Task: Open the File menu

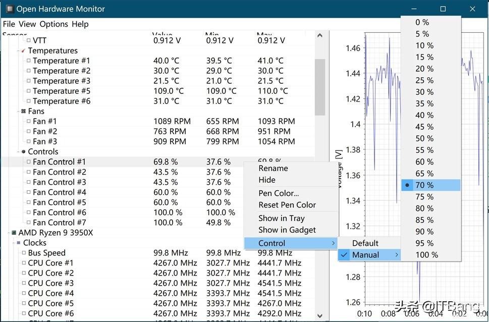Action: click(9, 24)
